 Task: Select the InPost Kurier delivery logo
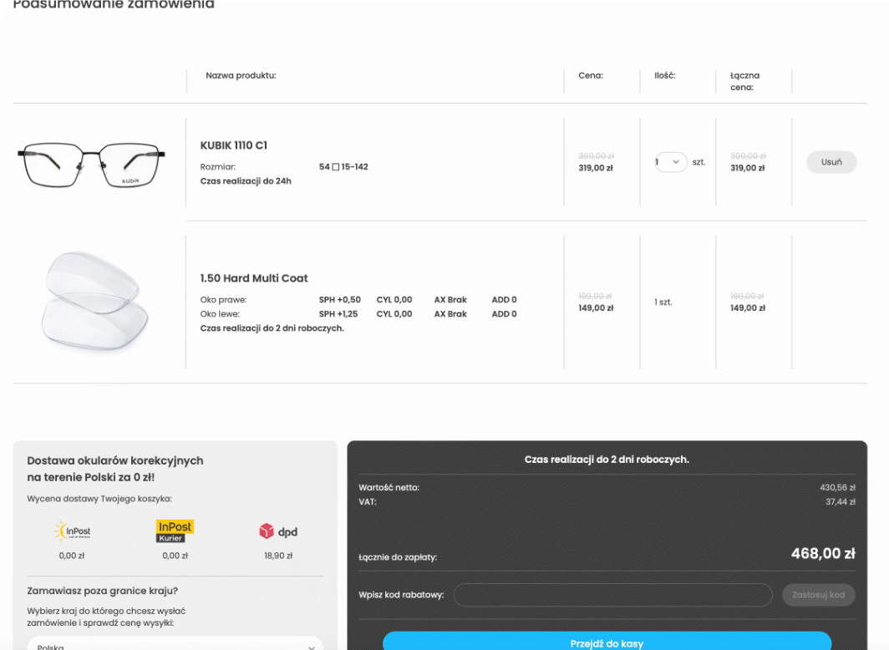coord(175,531)
